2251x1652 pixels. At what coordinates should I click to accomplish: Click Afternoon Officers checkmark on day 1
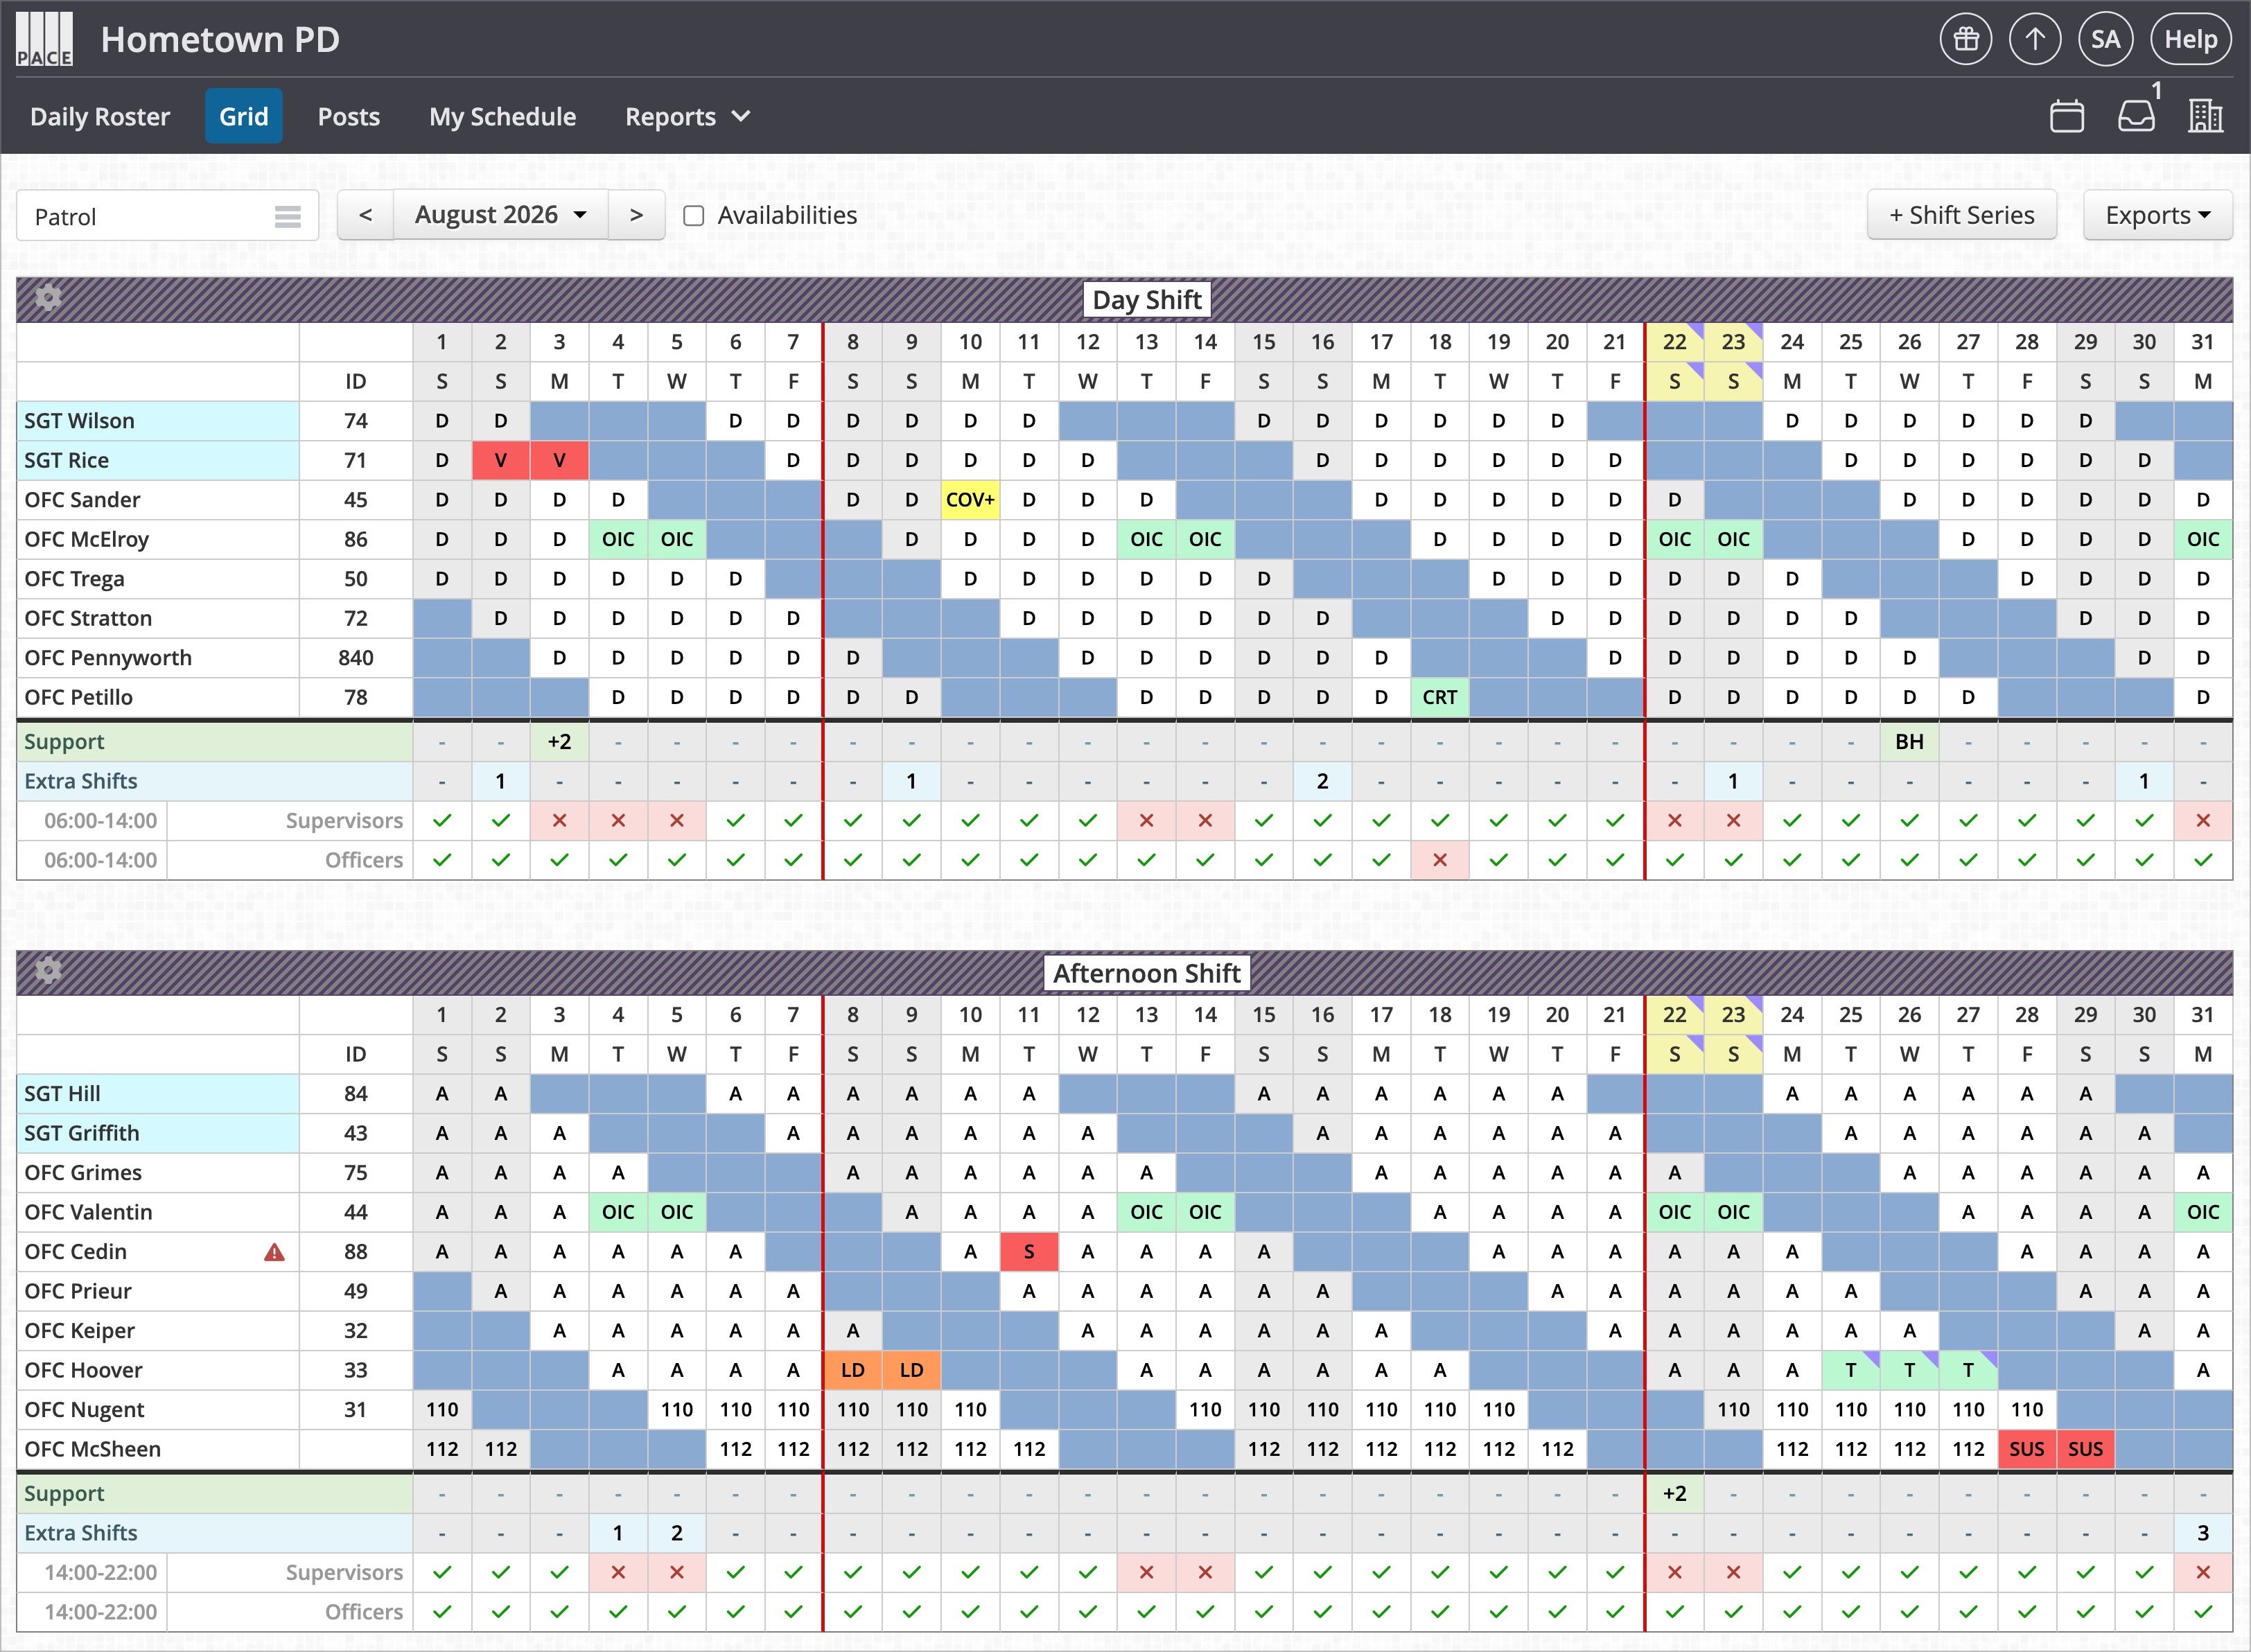click(442, 1612)
